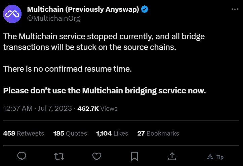
Task: View the 185 Quotes list
Action: coord(70,133)
